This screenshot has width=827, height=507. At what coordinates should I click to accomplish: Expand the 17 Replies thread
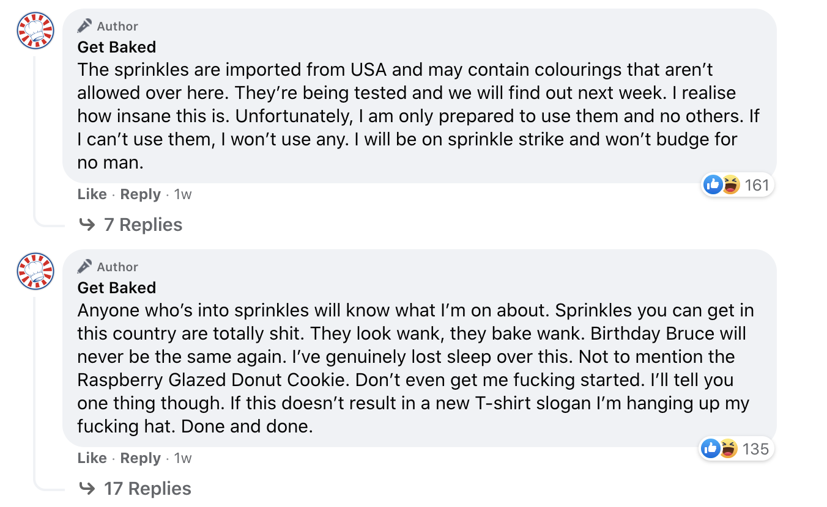(147, 489)
